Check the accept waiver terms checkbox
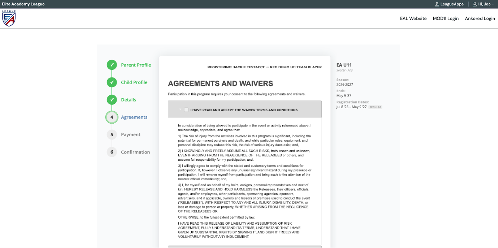This screenshot has height=248, width=498. 186,110
